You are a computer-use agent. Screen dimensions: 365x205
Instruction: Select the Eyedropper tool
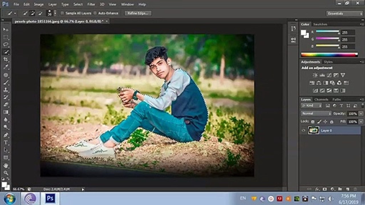click(x=6, y=67)
